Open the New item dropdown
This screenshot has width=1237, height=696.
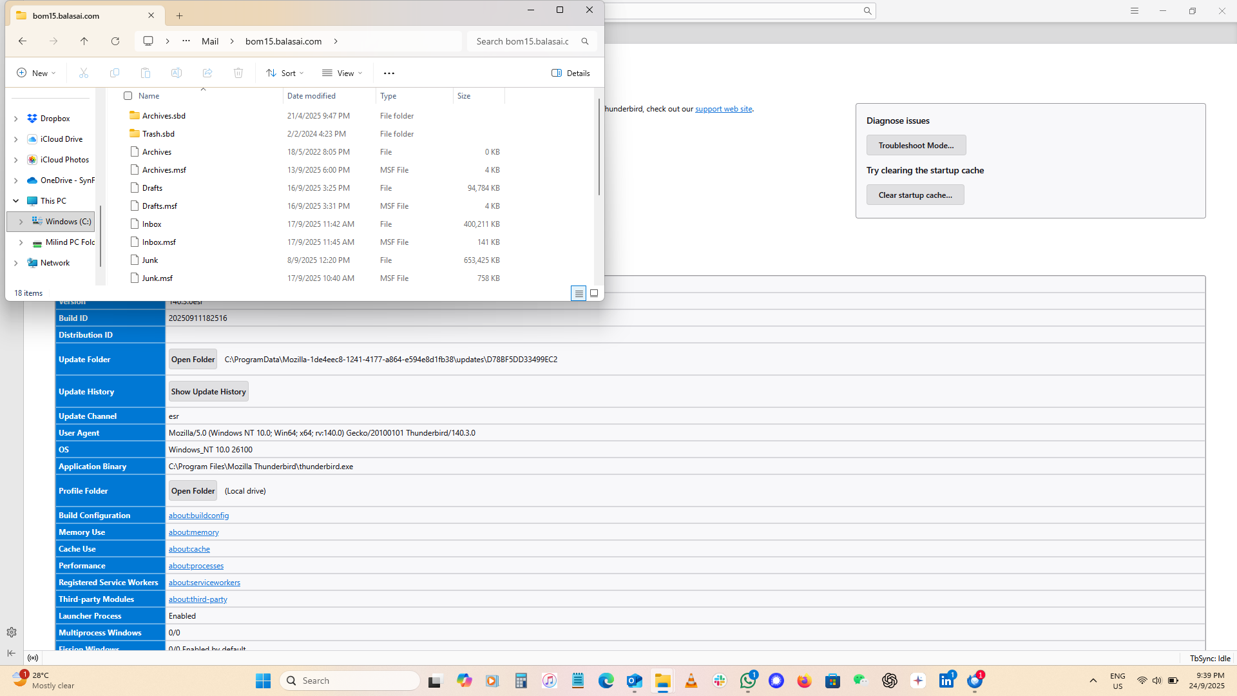pos(36,73)
